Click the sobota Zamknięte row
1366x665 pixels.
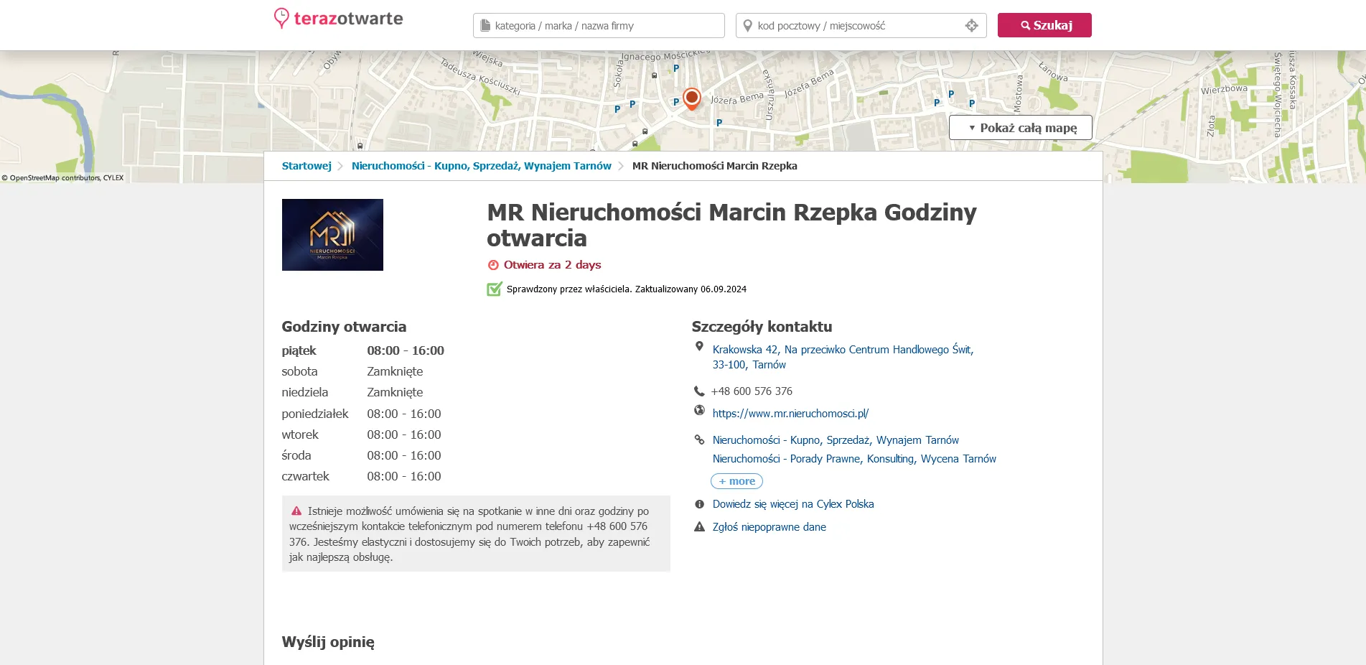352,371
